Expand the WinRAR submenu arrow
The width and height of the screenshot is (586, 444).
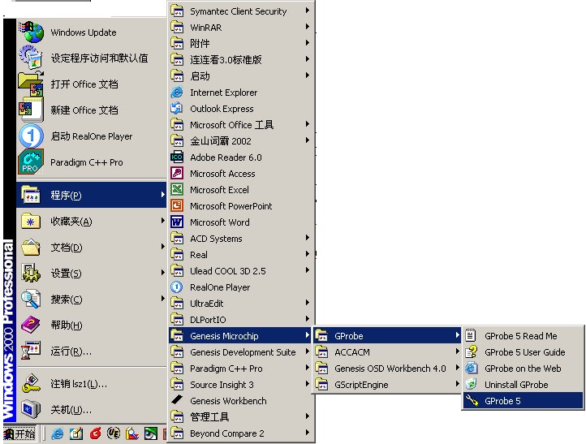click(307, 27)
